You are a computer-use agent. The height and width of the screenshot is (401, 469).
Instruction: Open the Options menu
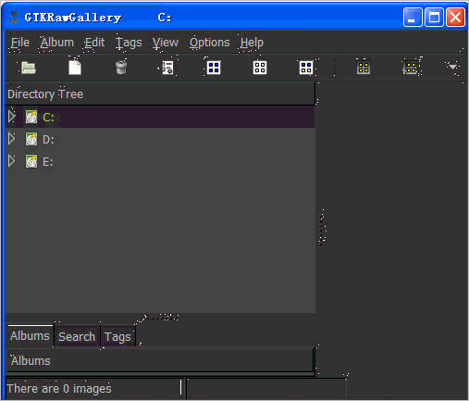pos(210,43)
